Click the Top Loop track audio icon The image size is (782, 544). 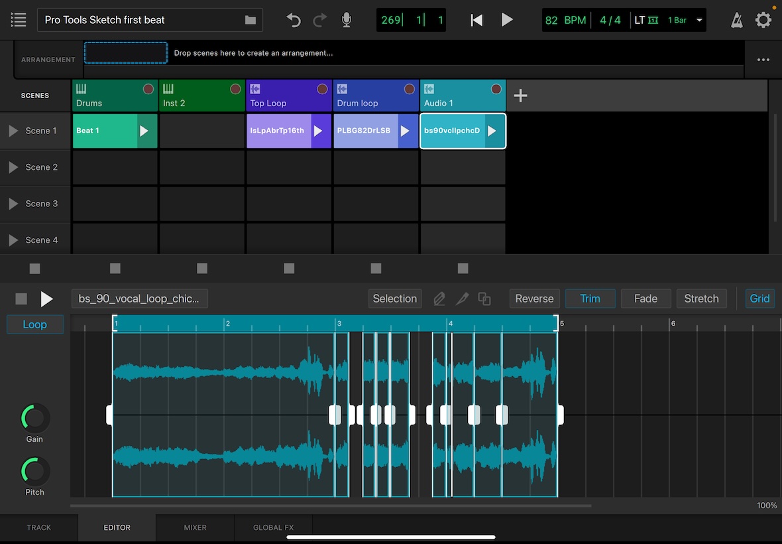[255, 89]
